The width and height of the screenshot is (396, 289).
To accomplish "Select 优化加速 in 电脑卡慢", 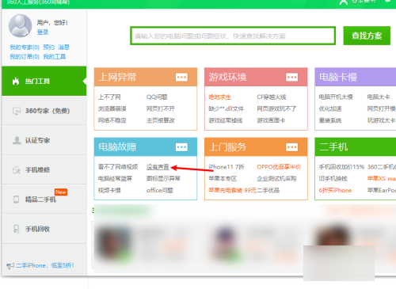I will click(330, 108).
